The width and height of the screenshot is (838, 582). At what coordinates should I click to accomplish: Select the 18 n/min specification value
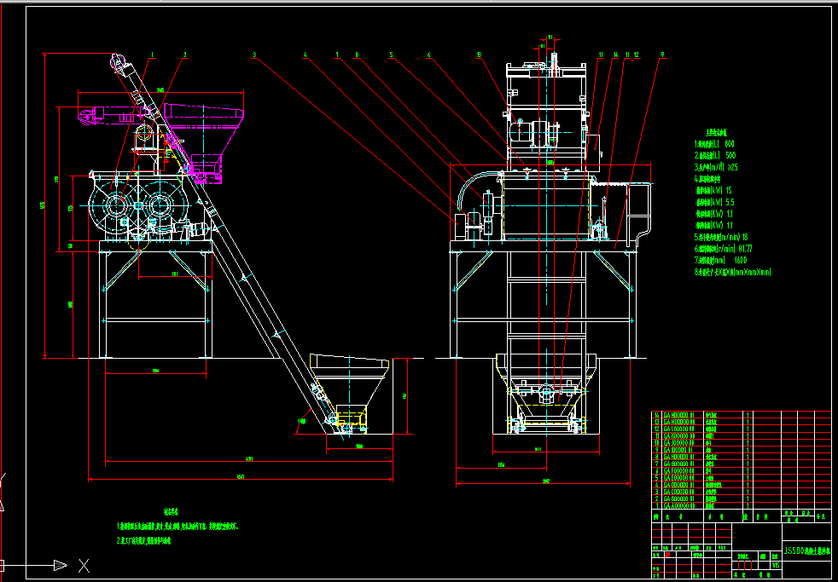click(x=744, y=237)
